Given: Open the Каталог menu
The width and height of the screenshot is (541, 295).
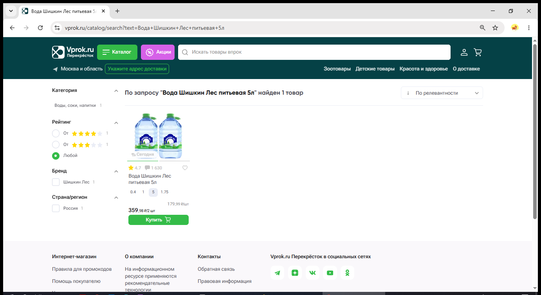Looking at the screenshot, I should (117, 52).
